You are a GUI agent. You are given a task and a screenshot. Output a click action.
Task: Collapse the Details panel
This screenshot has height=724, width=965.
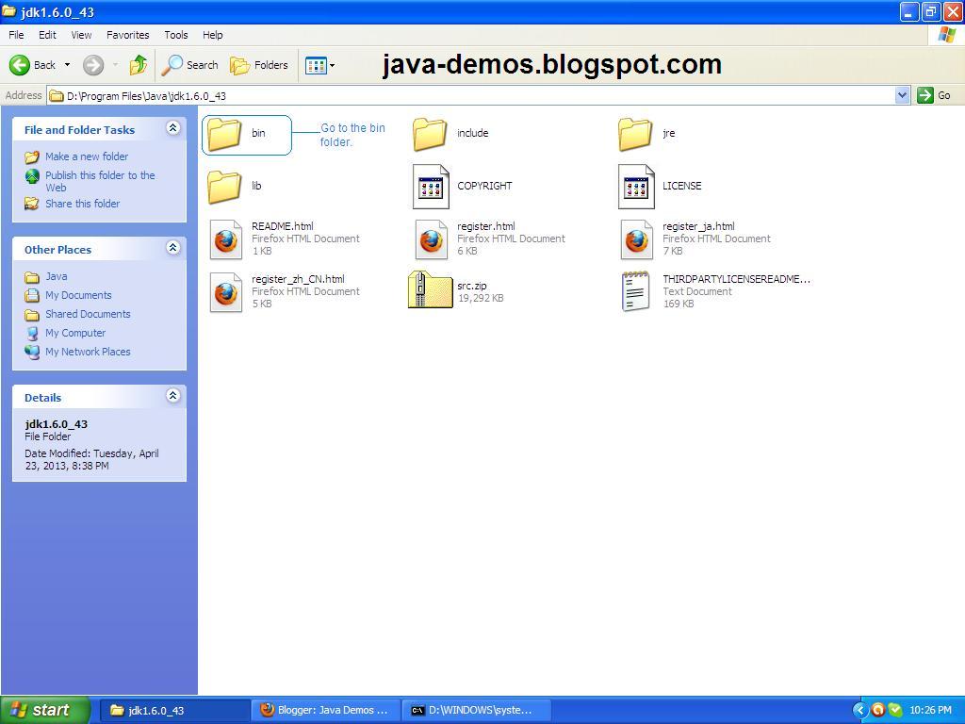(173, 396)
